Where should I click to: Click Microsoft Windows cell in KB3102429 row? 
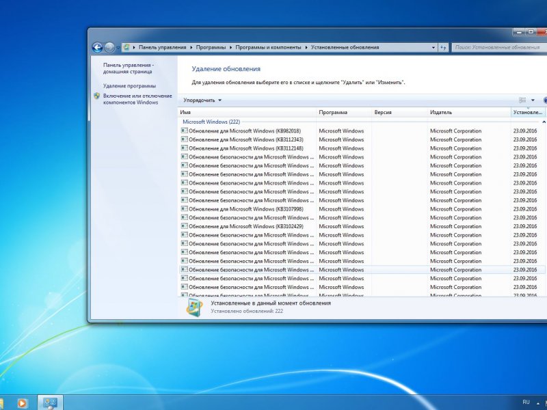tap(341, 227)
